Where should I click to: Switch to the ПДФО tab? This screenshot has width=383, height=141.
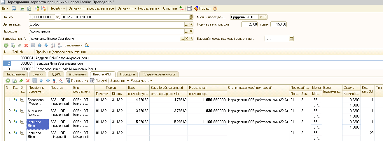[56, 74]
